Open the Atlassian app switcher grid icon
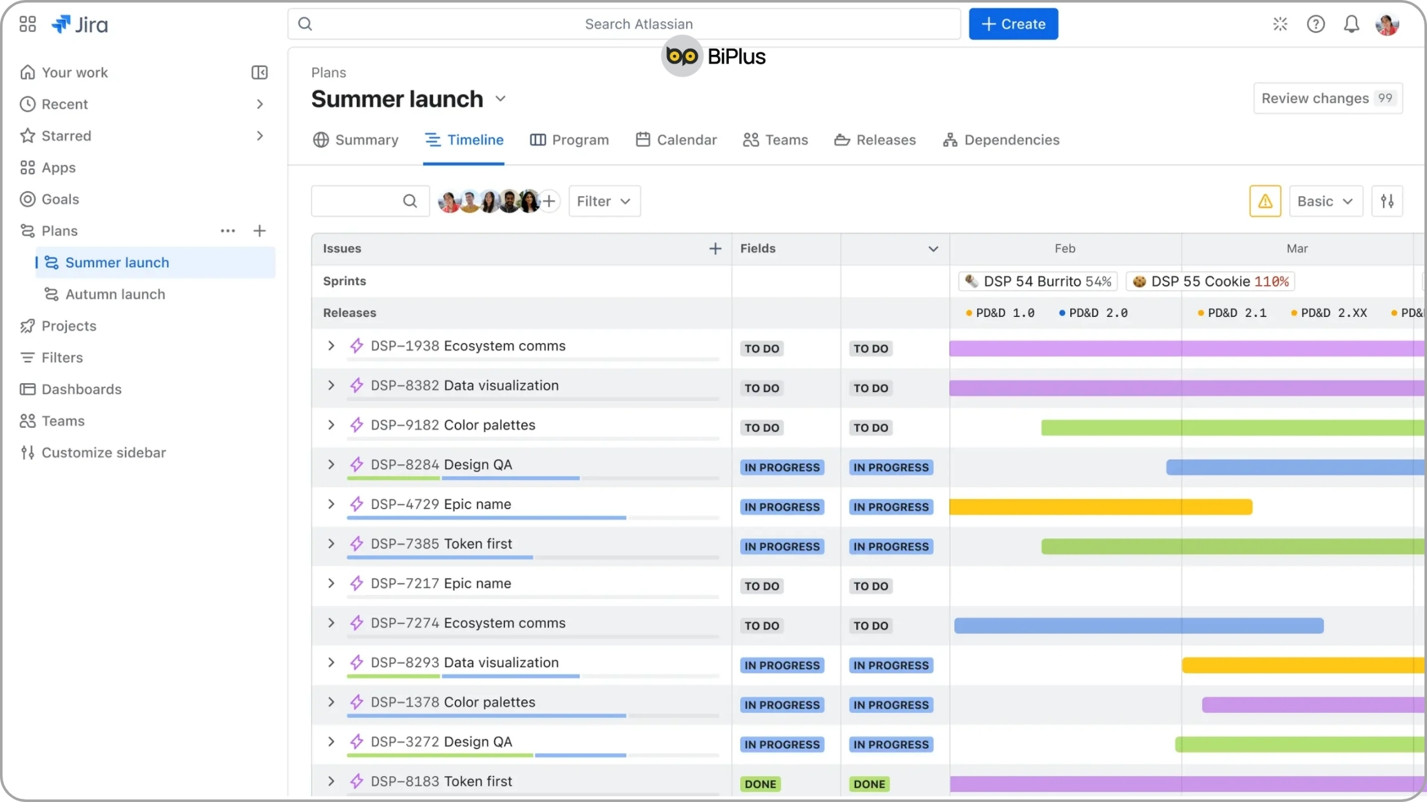Screen dimensions: 1427x802 [27, 24]
